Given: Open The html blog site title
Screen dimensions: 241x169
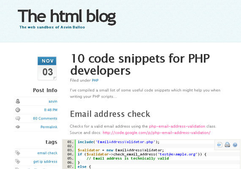Looking at the screenshot, I should 67,17.
